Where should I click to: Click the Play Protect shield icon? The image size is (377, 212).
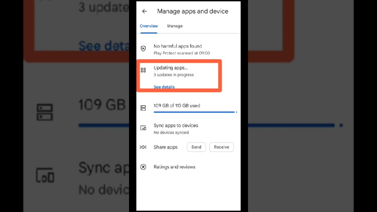click(x=143, y=49)
